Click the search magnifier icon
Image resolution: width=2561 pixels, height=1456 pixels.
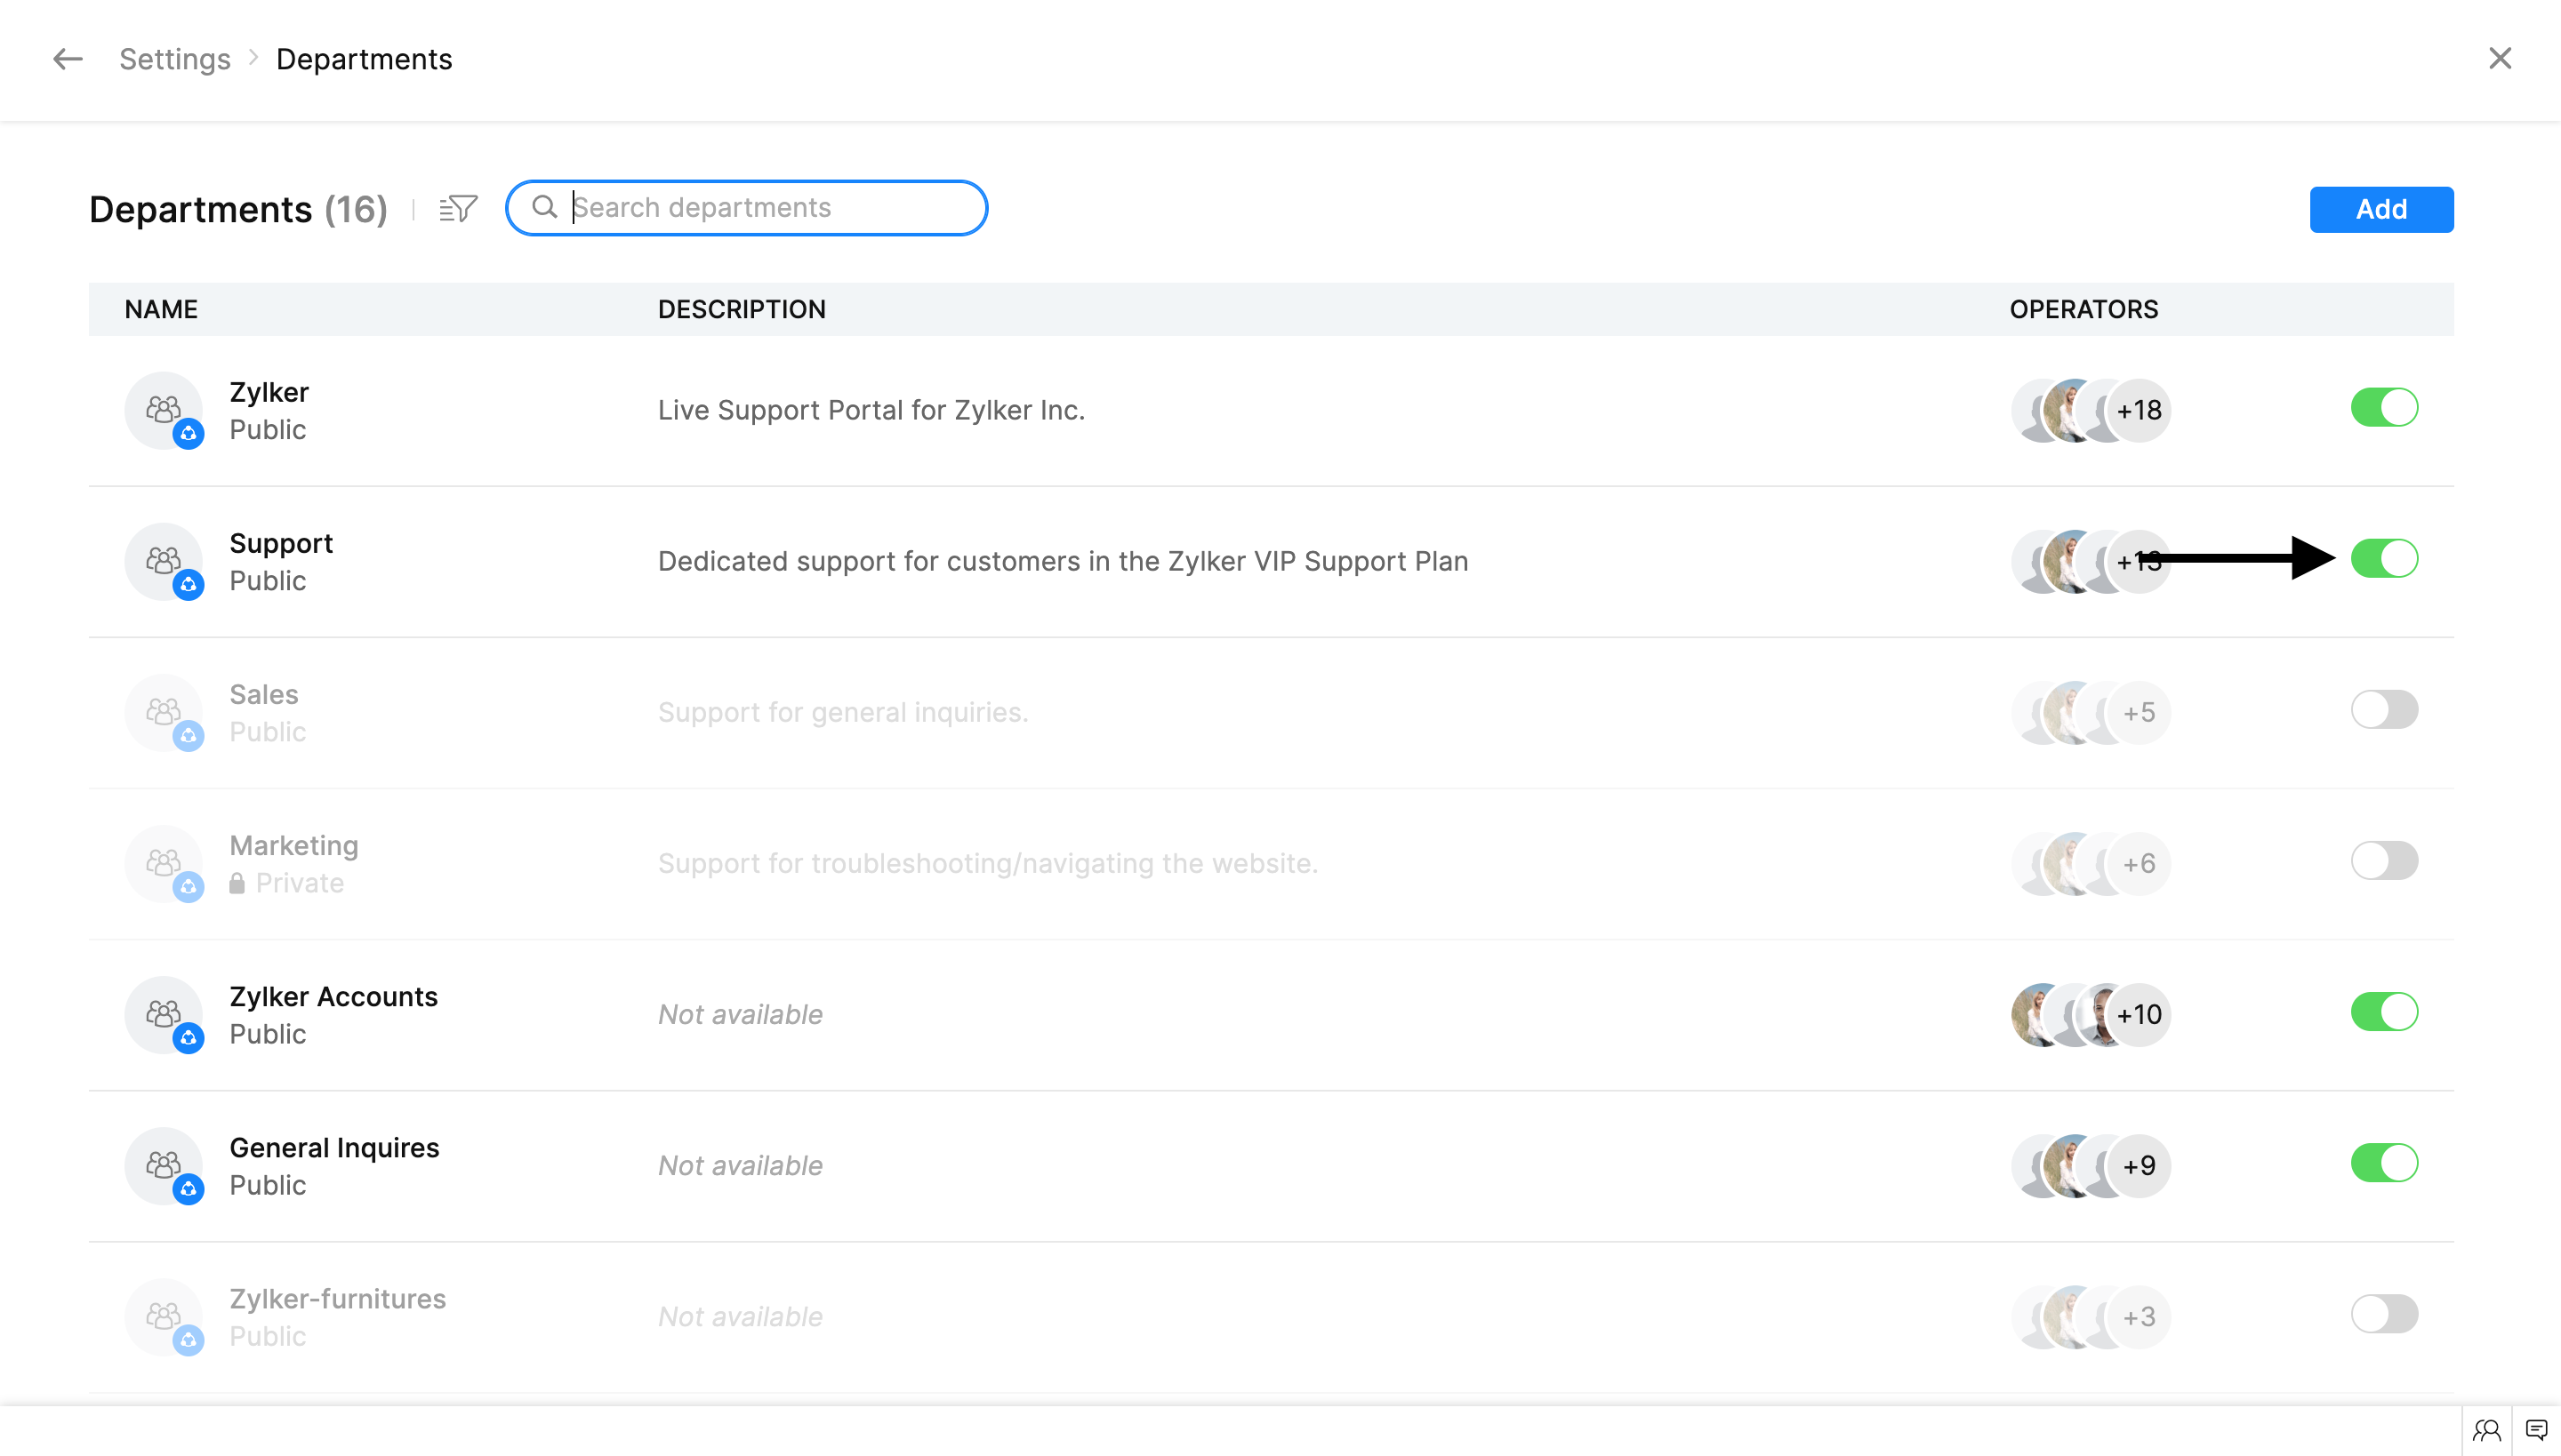pyautogui.click(x=544, y=207)
